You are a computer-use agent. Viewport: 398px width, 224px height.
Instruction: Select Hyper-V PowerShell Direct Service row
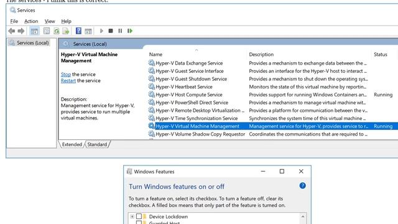pyautogui.click(x=272, y=102)
